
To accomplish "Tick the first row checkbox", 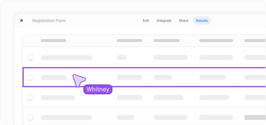I will 30,57.
